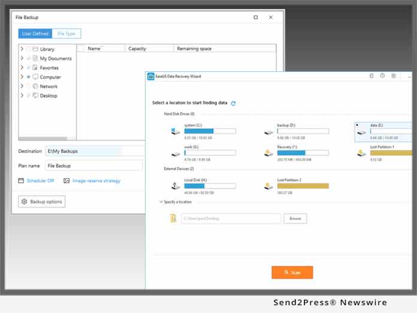Viewport: 417px width, 313px height.
Task: Switch to the File Type tab
Action: pos(66,34)
